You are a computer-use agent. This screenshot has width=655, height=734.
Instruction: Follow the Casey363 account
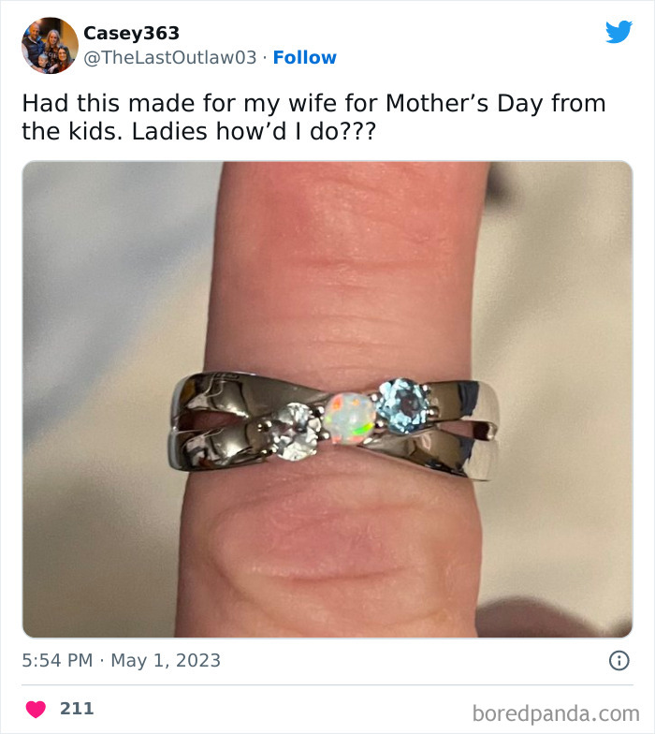pos(305,57)
